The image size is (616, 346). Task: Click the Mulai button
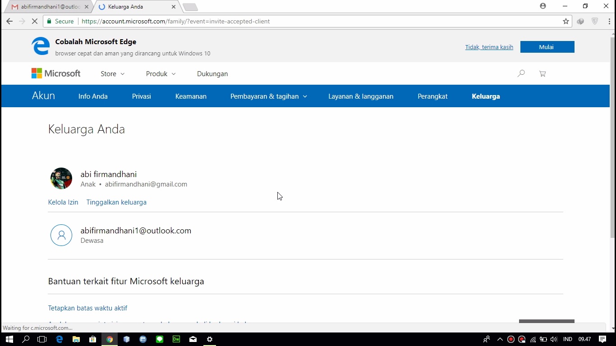point(547,47)
